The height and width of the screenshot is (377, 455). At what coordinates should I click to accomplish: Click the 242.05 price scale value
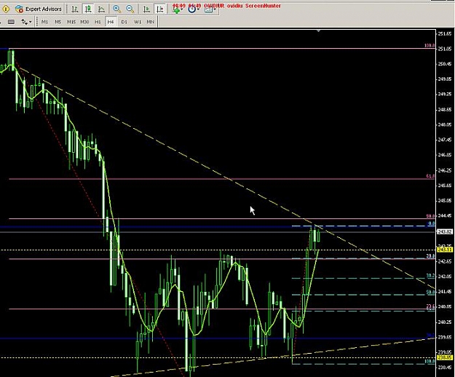click(x=445, y=277)
